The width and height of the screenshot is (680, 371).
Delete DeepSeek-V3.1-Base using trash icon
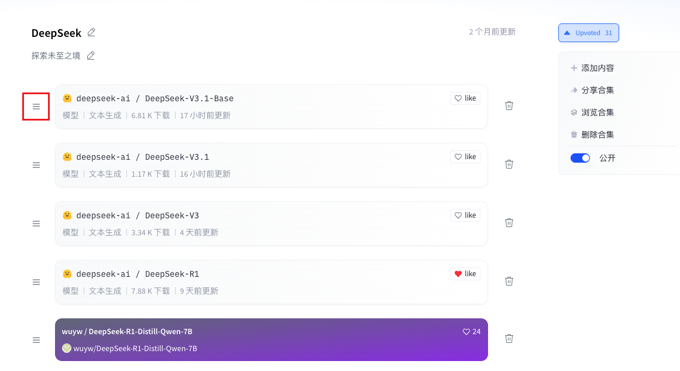point(509,106)
